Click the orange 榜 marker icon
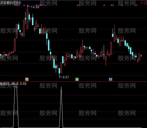 pos(27,79)
